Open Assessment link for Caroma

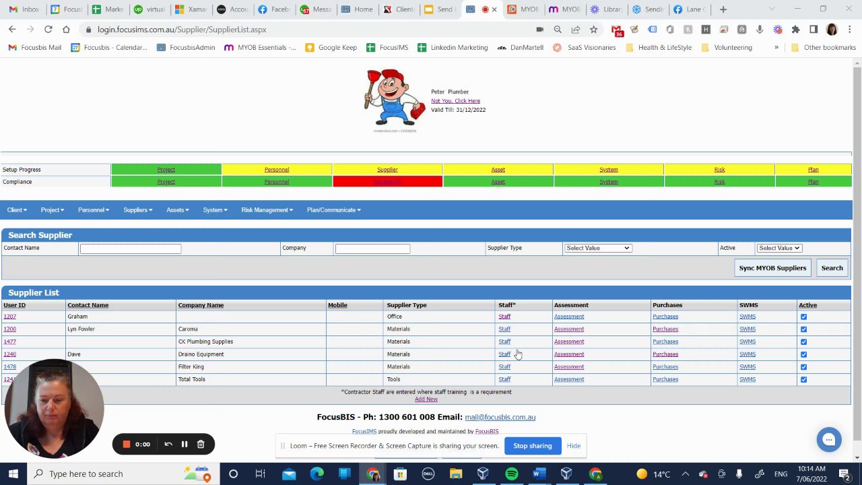[x=569, y=329]
